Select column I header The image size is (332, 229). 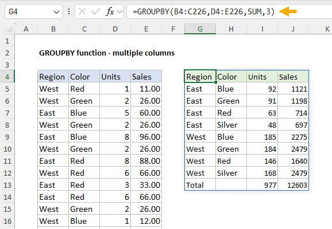pos(262,29)
